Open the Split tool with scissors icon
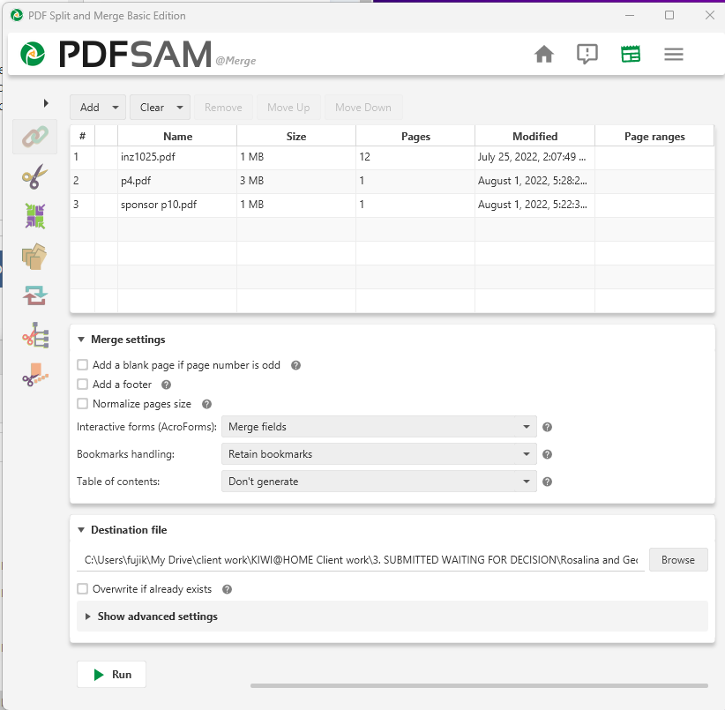The width and height of the screenshot is (725, 710). point(34,177)
